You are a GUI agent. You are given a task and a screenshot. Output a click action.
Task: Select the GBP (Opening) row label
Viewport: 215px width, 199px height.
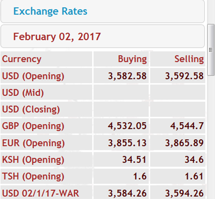tap(33, 126)
